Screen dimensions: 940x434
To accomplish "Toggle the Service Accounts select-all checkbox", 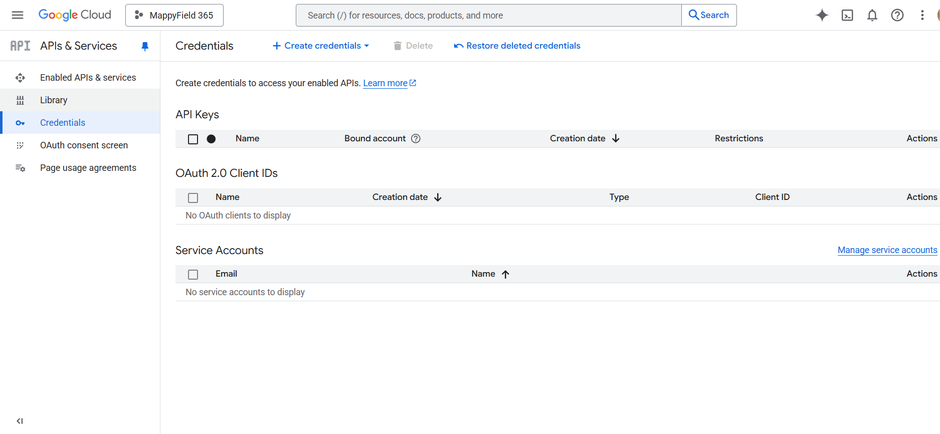I will pyautogui.click(x=193, y=275).
